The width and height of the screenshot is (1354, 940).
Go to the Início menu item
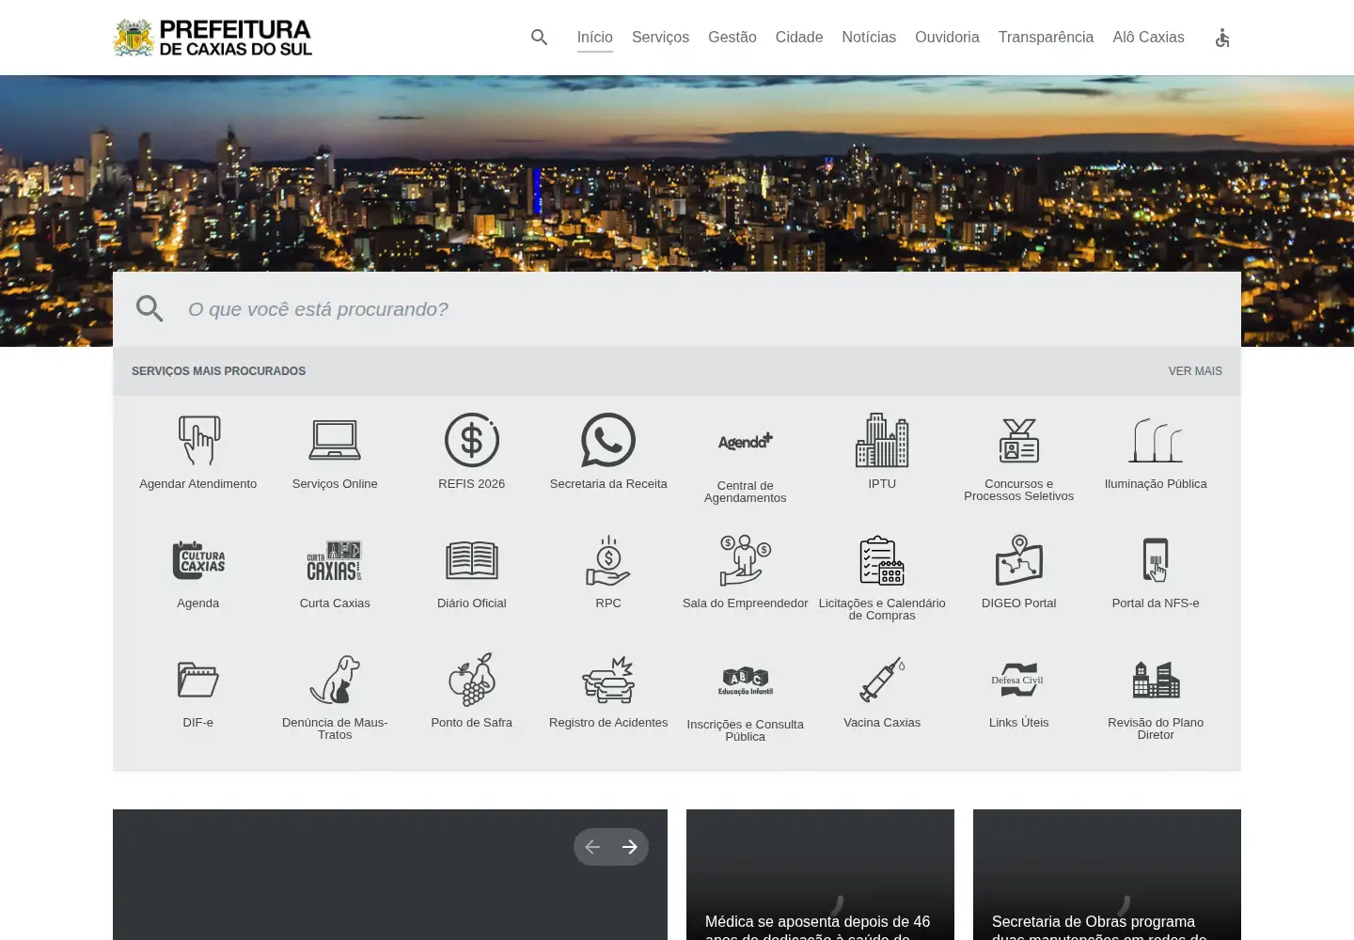tap(595, 38)
